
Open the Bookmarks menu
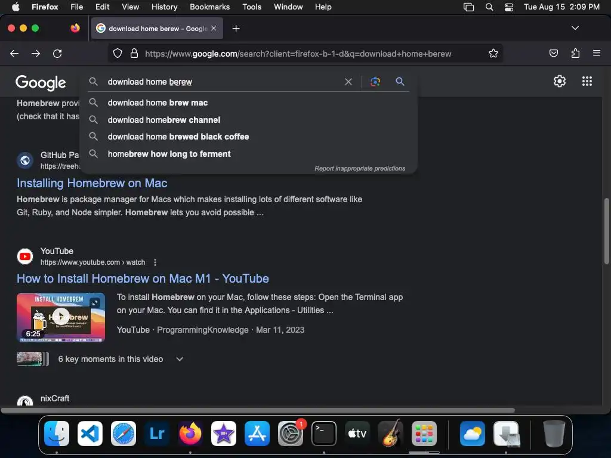[x=209, y=7]
